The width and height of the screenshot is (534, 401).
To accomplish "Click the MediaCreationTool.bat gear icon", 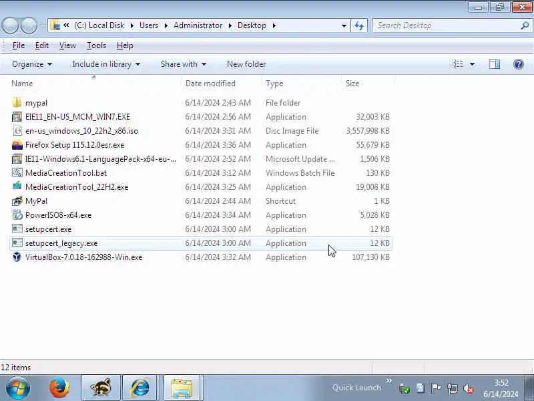I will (17, 173).
